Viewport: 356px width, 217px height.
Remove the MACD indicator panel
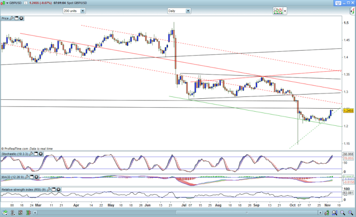(x=37, y=177)
